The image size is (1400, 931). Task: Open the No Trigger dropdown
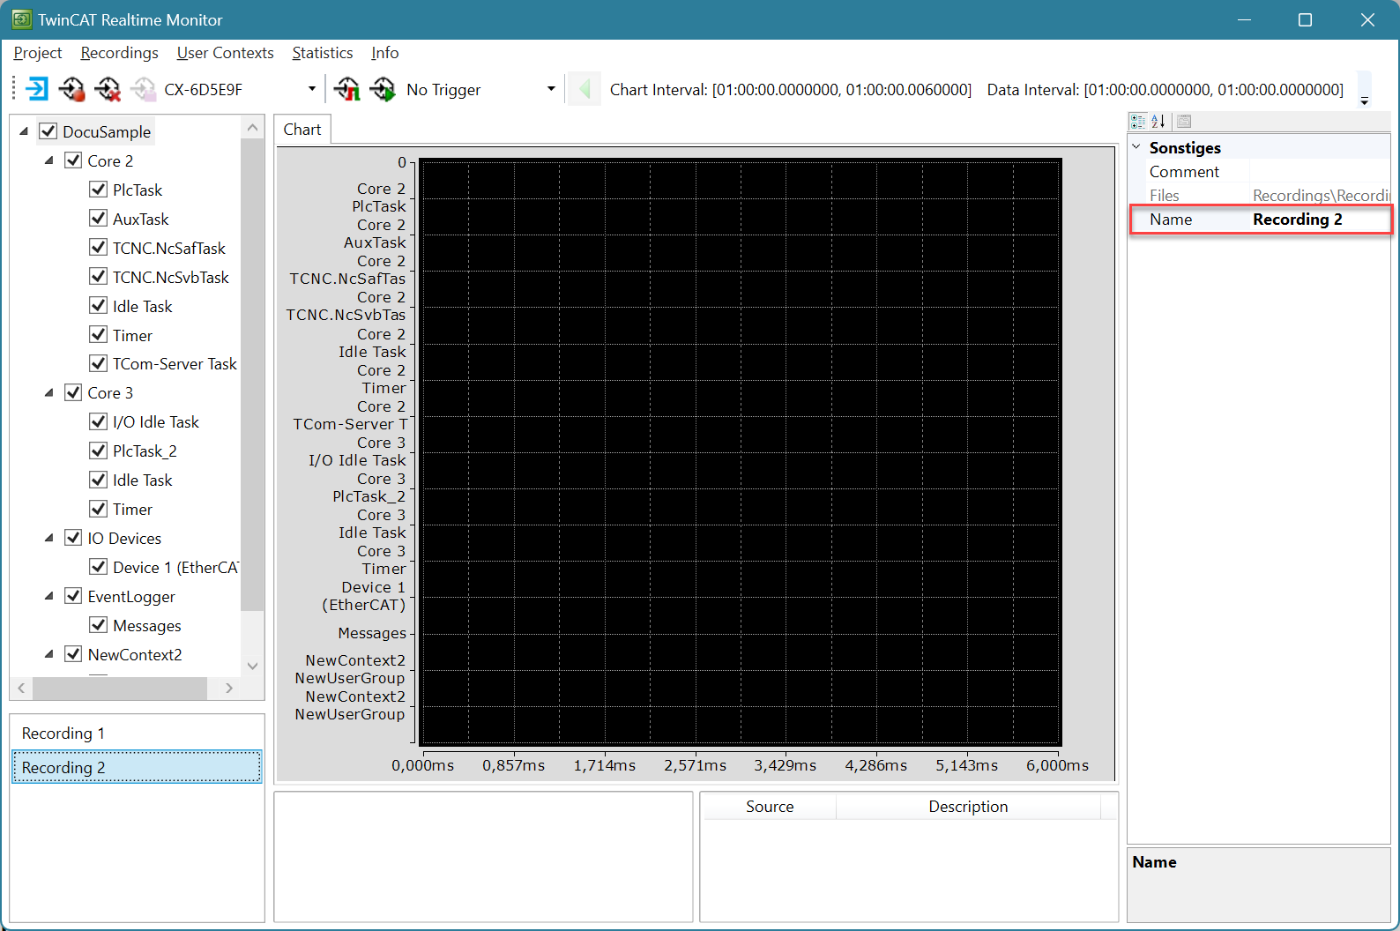tap(551, 89)
